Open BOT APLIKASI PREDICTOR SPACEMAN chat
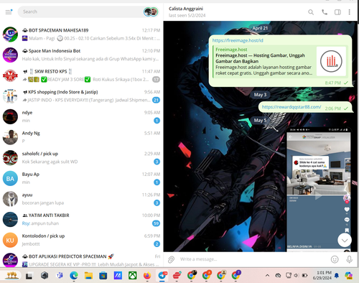The height and width of the screenshot is (283, 359). (x=81, y=259)
